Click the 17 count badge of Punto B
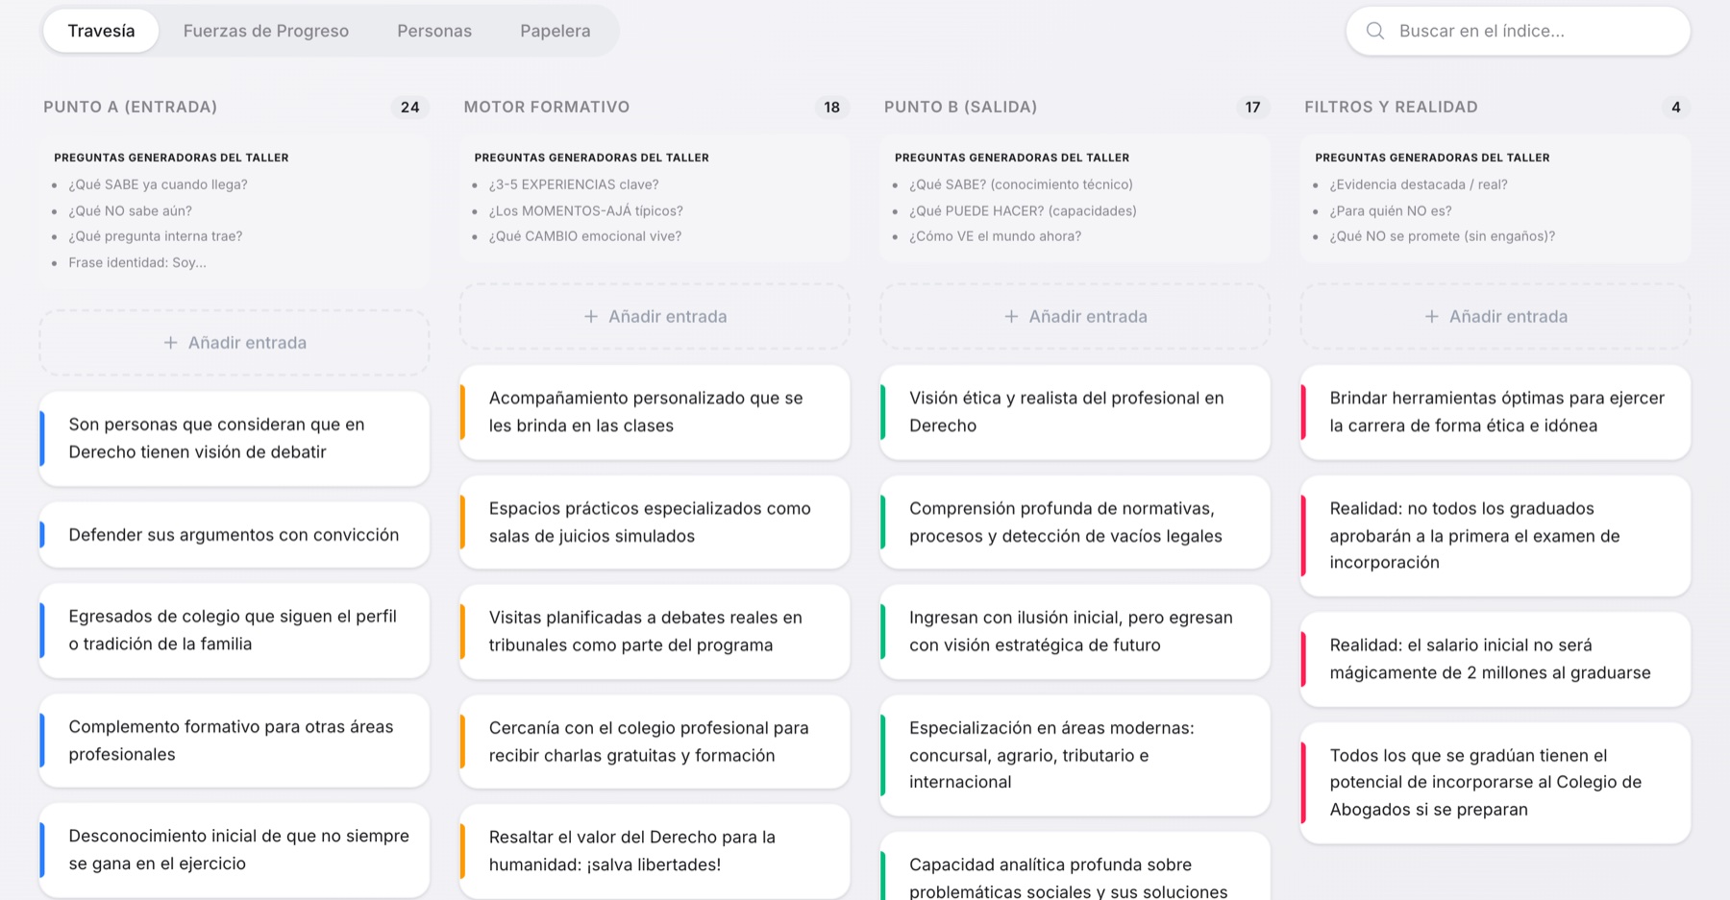 (x=1252, y=107)
